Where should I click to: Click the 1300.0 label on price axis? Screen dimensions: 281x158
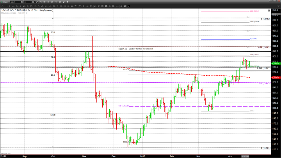(275, 57)
